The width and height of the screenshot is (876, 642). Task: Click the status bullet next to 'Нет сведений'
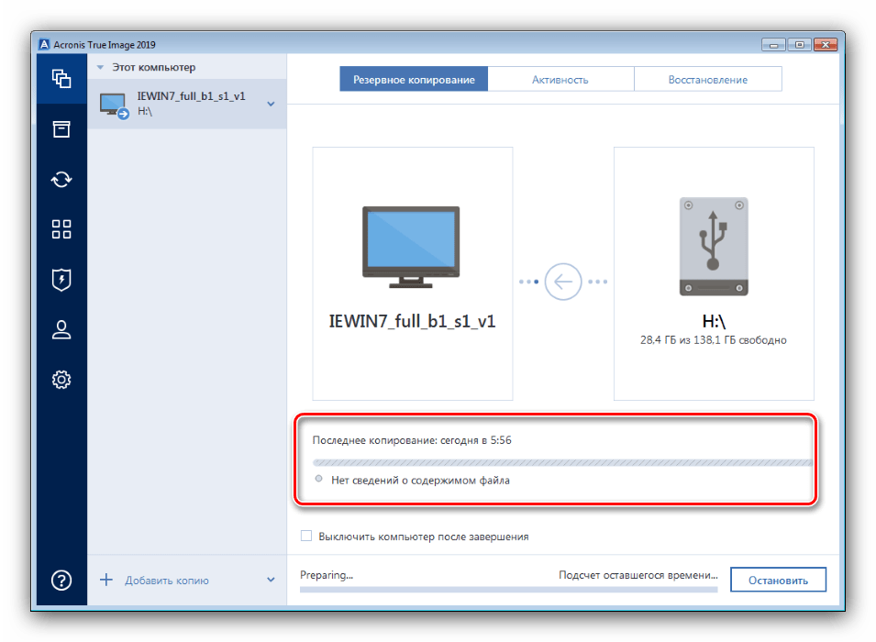pyautogui.click(x=318, y=479)
